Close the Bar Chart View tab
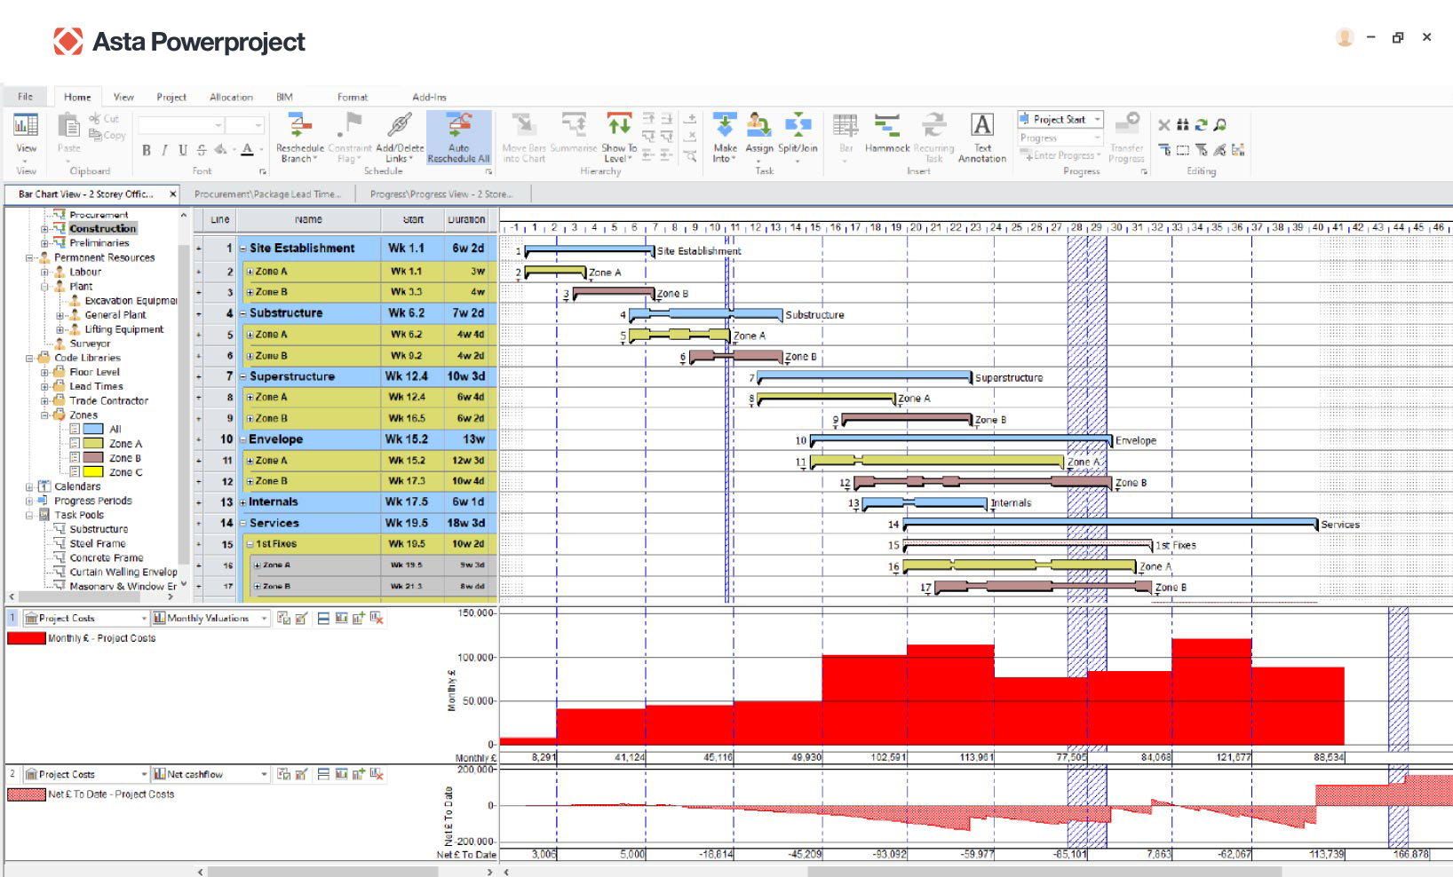Screen dimensions: 1453x877 (x=173, y=194)
